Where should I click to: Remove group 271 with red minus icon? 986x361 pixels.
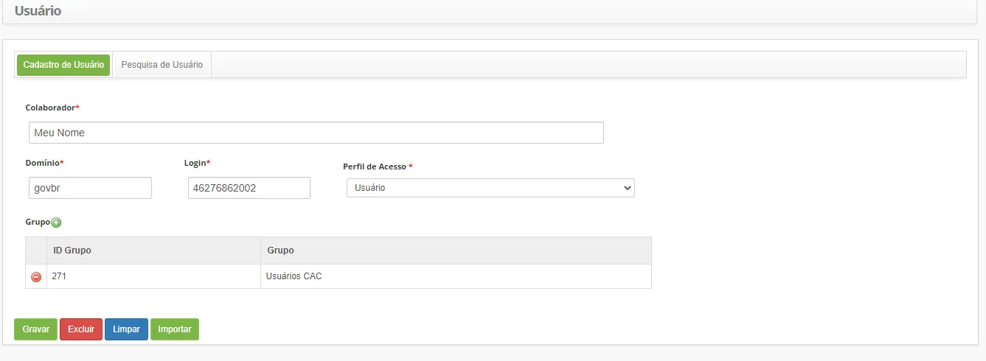pos(36,277)
